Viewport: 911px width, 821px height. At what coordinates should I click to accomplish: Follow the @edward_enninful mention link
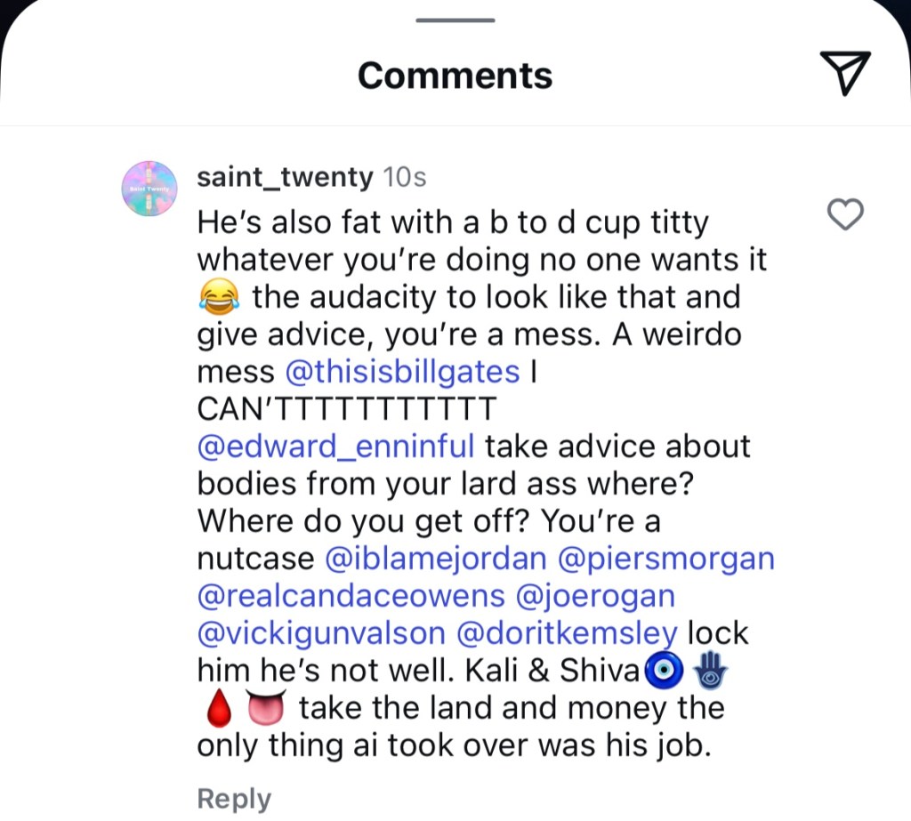336,446
